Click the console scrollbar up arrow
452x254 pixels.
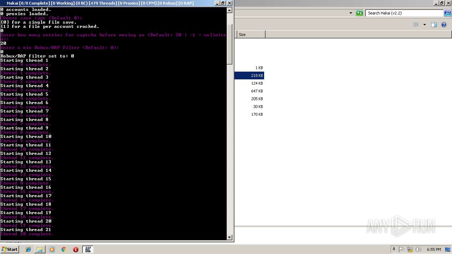tap(230, 10)
